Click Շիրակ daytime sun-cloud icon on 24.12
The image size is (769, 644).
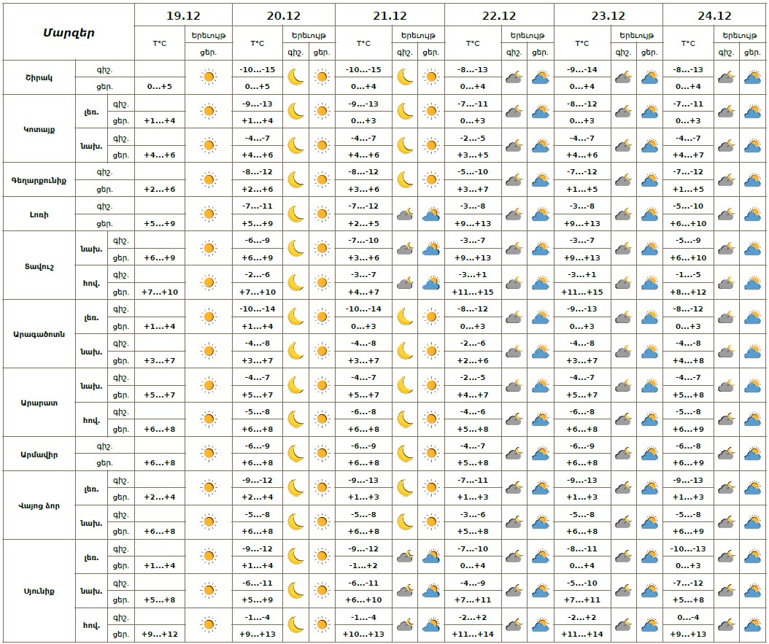[x=752, y=77]
